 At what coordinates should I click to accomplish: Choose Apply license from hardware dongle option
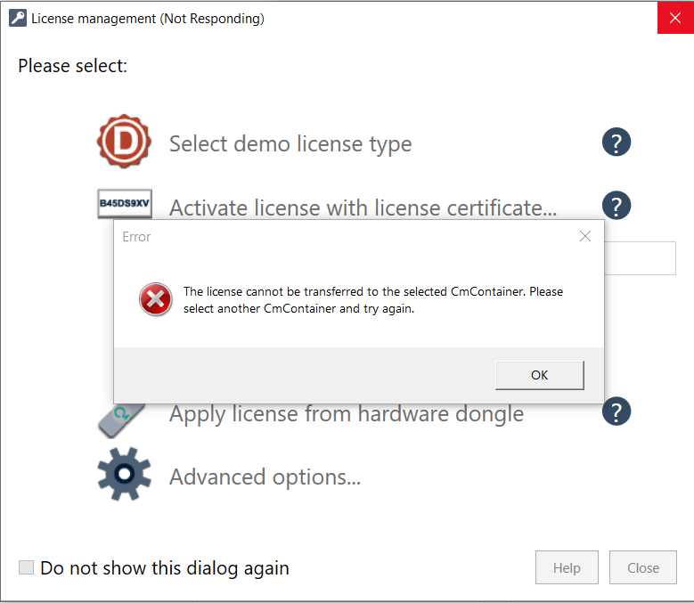point(347,414)
